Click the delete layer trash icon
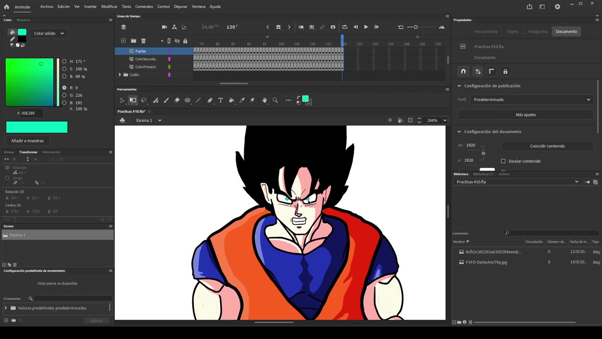602x339 pixels. point(143,41)
